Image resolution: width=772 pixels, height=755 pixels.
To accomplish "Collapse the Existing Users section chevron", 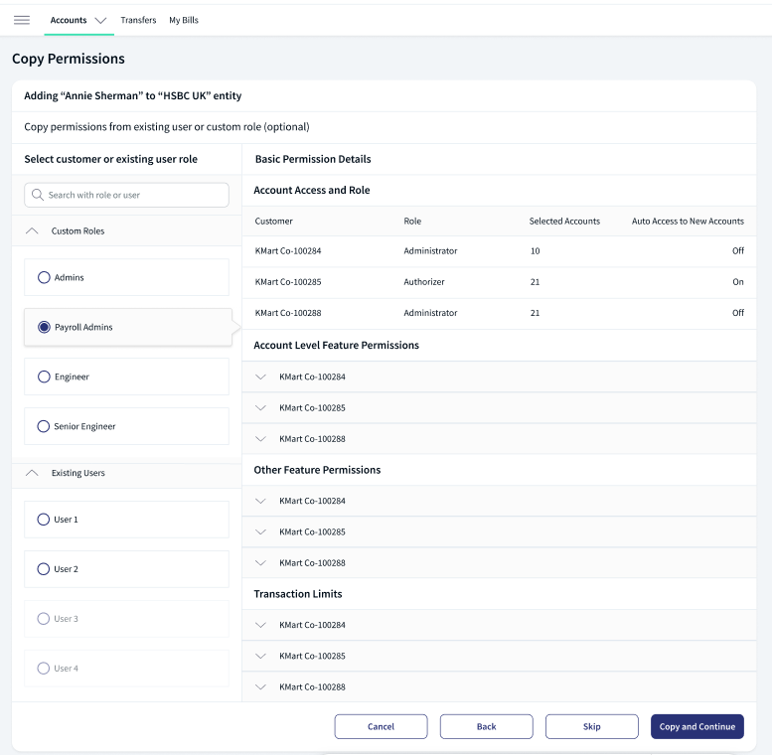I will click(x=32, y=473).
